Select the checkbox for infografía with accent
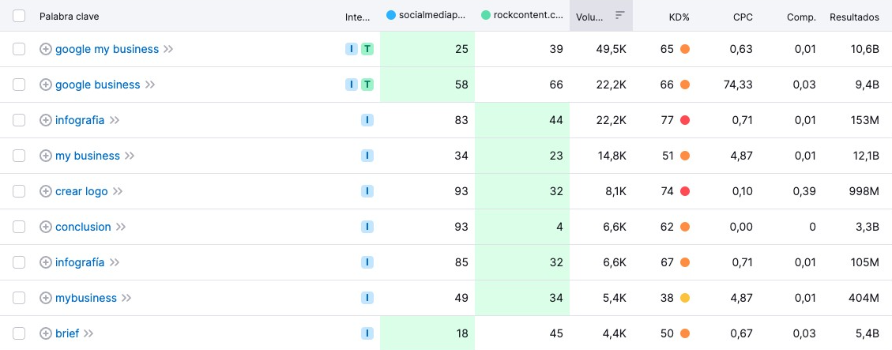 (19, 262)
